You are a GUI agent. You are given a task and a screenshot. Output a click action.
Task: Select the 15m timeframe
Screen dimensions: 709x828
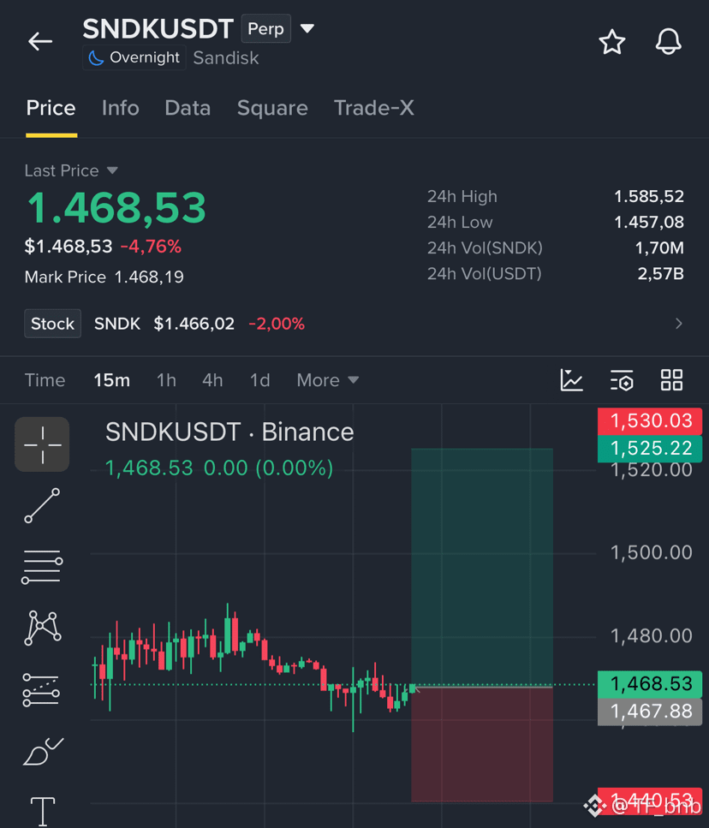click(x=112, y=380)
